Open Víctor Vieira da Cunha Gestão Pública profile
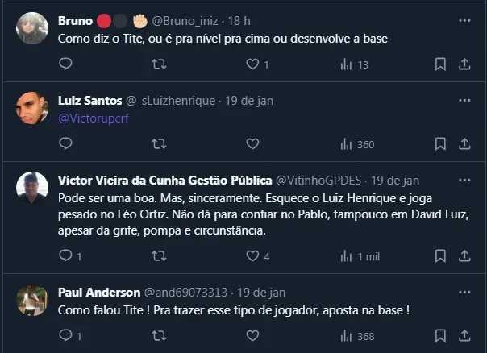487x353 pixels. (165, 180)
